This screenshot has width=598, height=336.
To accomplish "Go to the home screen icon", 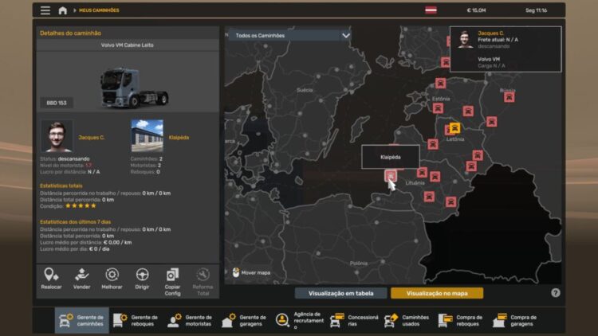I will click(62, 10).
